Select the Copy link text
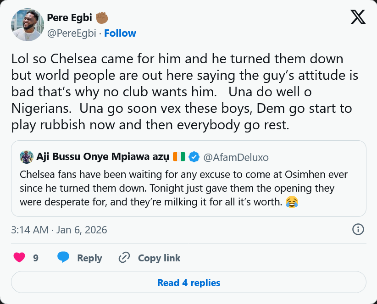Image resolution: width=377 pixels, height=304 pixels. tap(159, 258)
